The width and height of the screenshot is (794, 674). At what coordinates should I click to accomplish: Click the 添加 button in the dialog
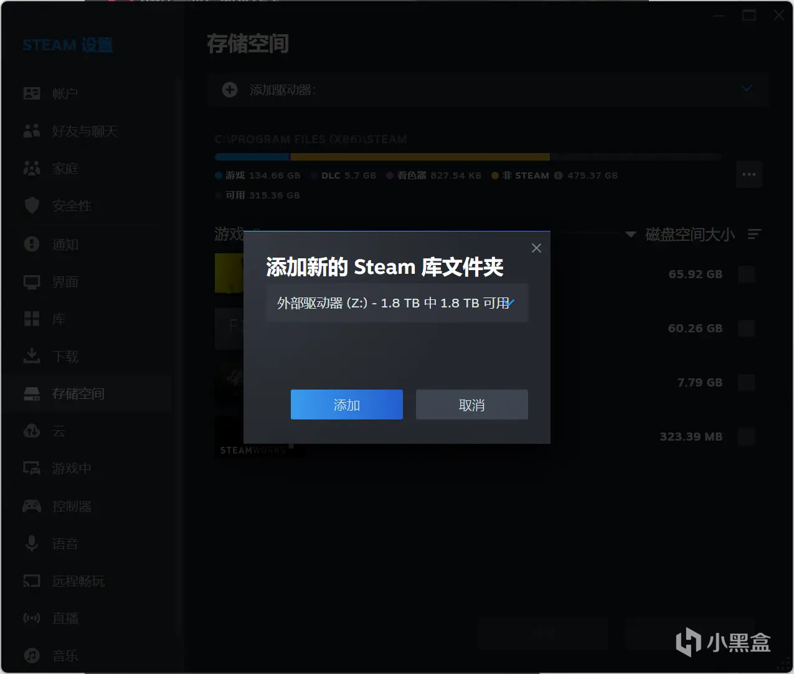tap(346, 405)
